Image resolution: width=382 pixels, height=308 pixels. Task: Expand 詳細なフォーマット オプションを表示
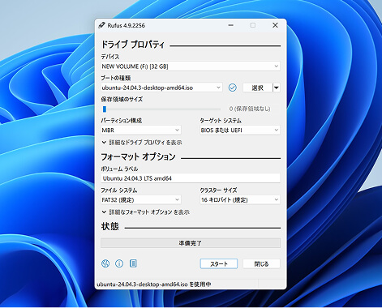145,212
